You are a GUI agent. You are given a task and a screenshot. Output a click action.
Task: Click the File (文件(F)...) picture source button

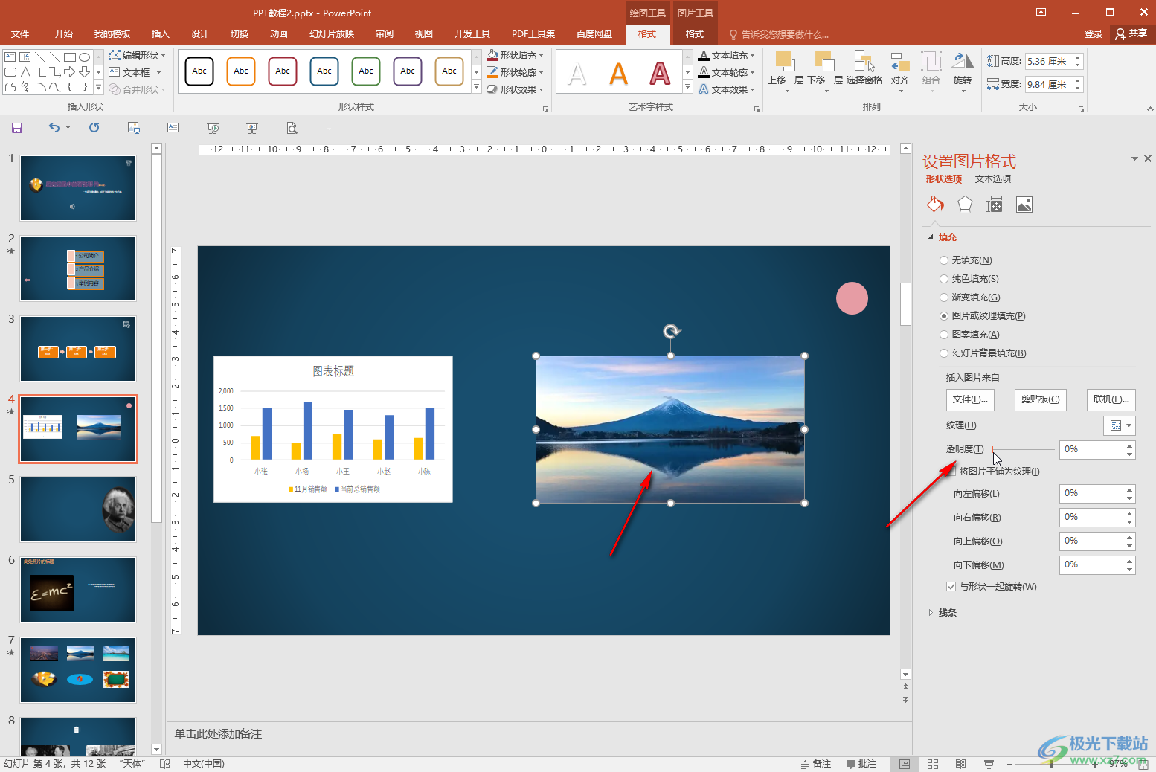click(970, 399)
